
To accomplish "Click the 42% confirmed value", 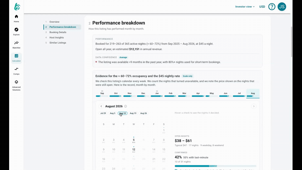I will (178, 157).
